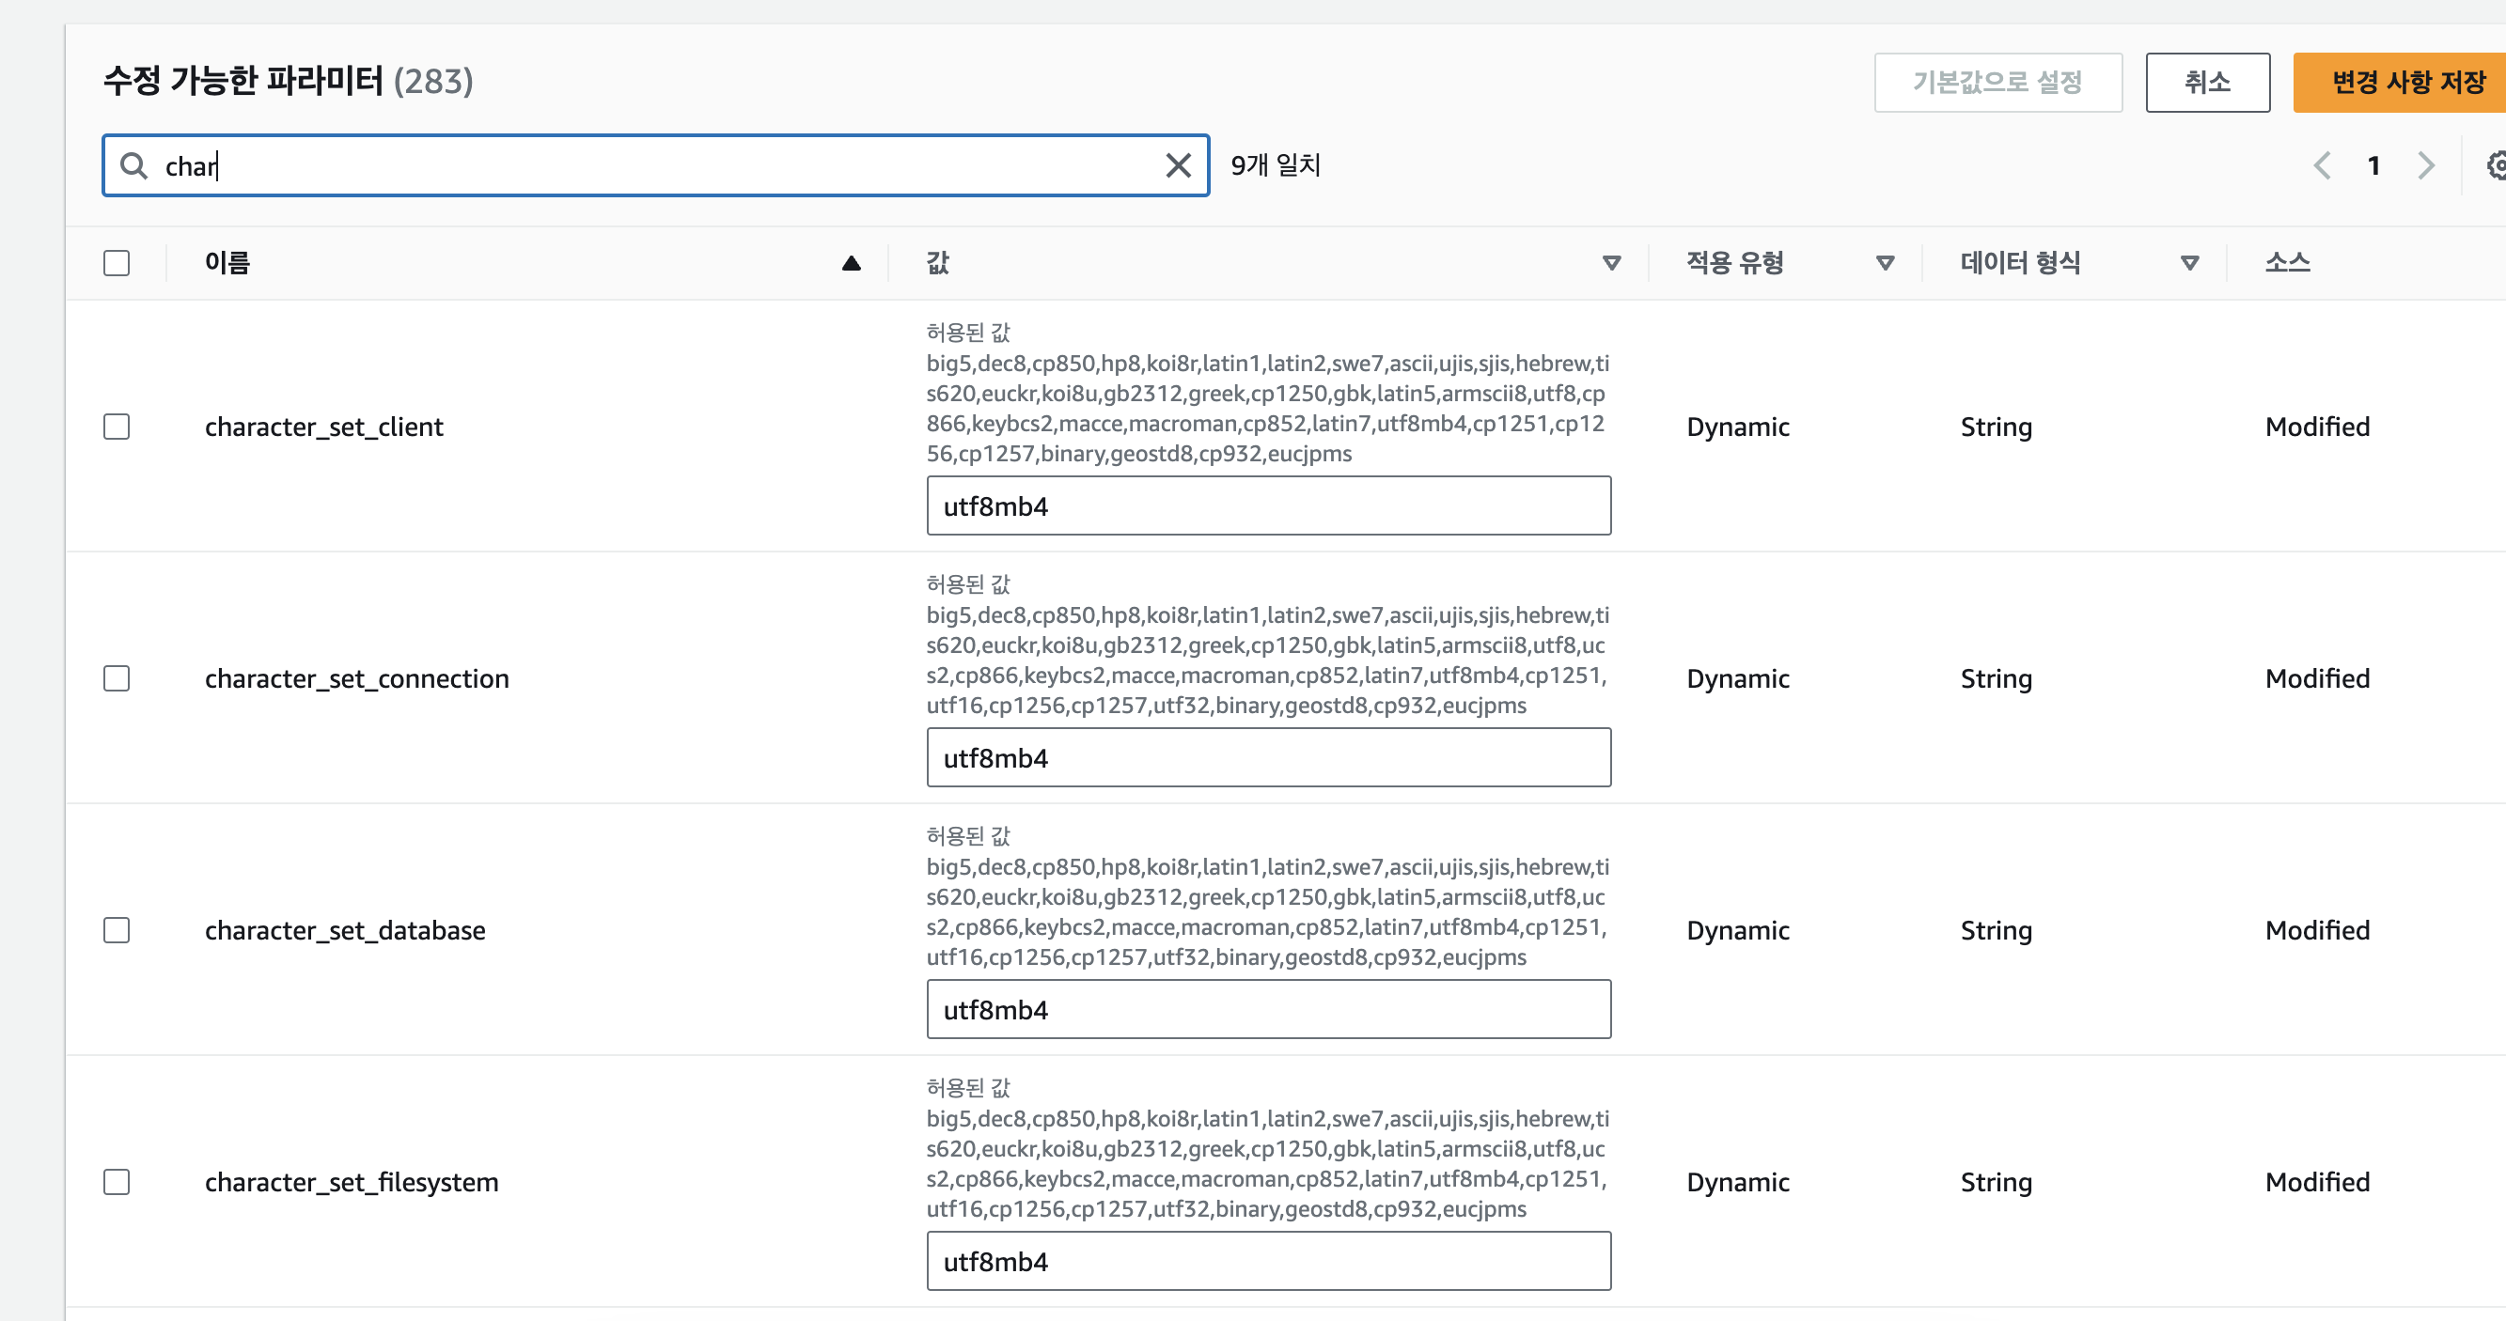Edit the character_set_client value field
Screen dimensions: 2506x1321
coord(1269,506)
